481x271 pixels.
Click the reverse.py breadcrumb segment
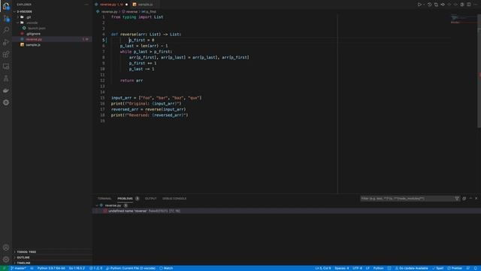(x=107, y=12)
